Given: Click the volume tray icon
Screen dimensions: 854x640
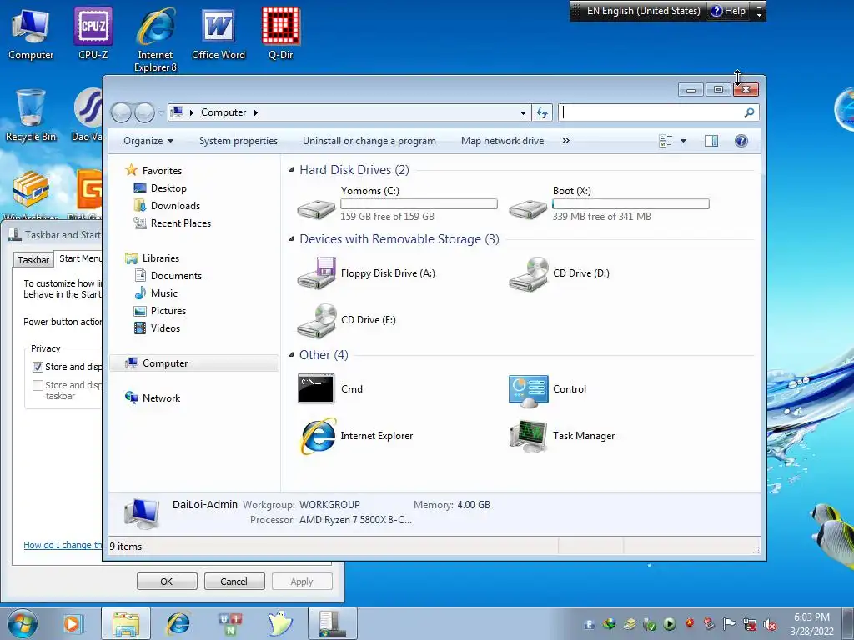Looking at the screenshot, I should (770, 625).
